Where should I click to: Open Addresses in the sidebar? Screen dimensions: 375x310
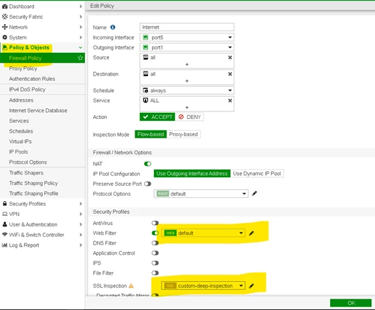[21, 100]
